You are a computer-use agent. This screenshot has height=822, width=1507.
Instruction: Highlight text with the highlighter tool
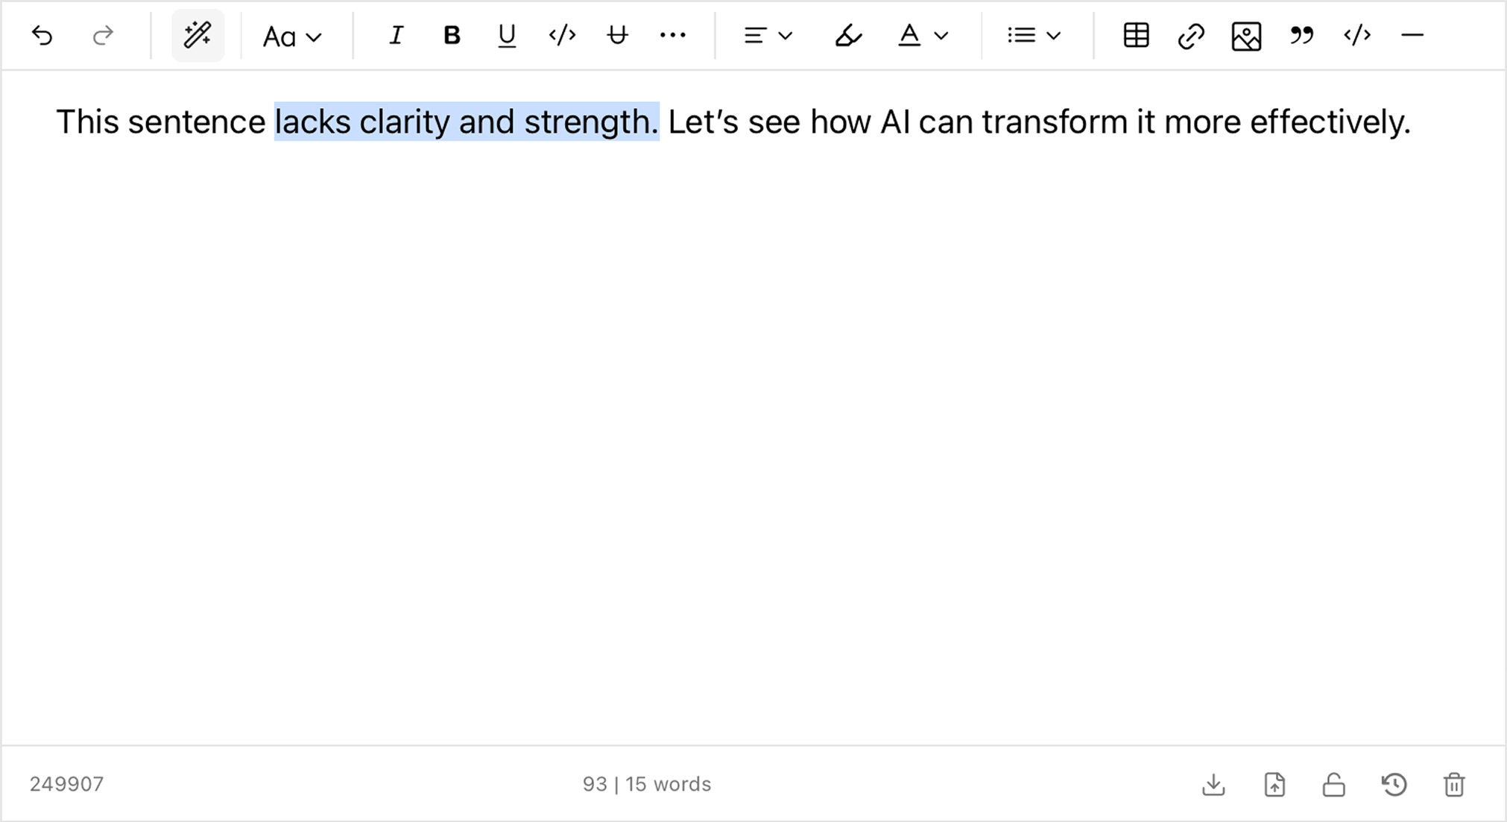[849, 35]
